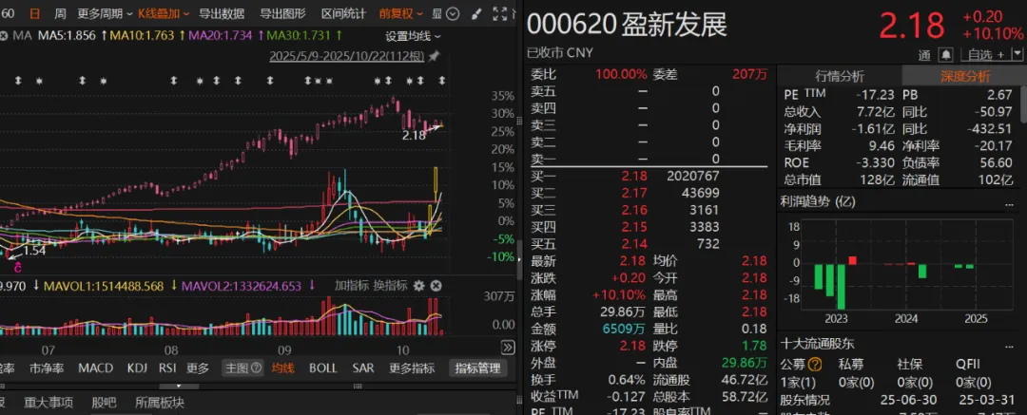Open volume indicator gear settings

(x=419, y=286)
